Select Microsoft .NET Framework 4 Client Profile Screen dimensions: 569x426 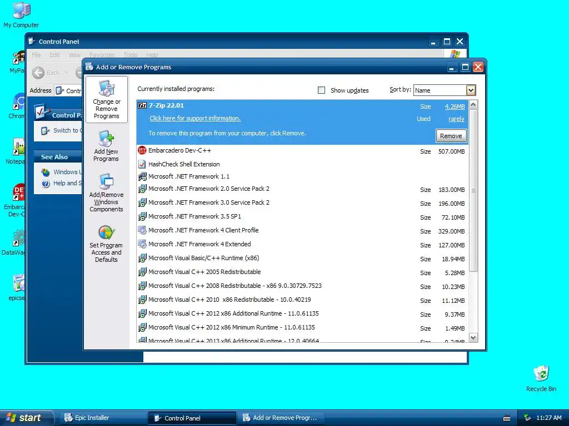point(302,230)
